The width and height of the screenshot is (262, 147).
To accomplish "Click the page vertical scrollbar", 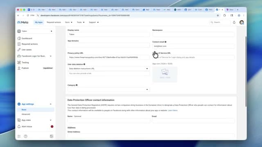I will click(246, 72).
